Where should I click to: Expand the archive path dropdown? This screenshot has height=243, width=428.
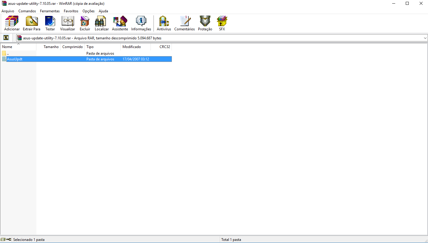tap(425, 38)
